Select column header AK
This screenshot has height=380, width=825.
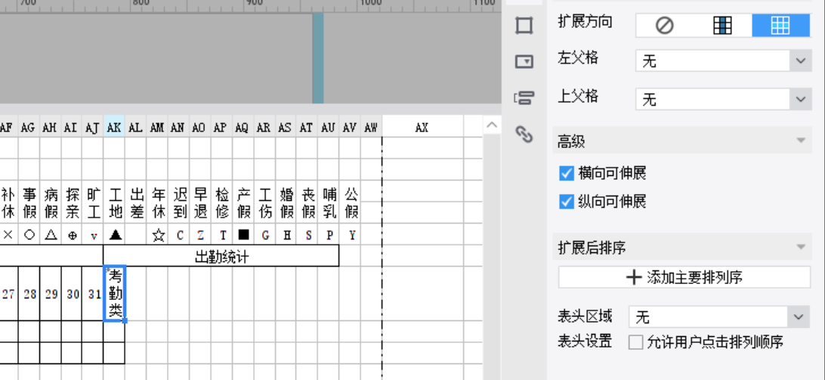coord(114,128)
